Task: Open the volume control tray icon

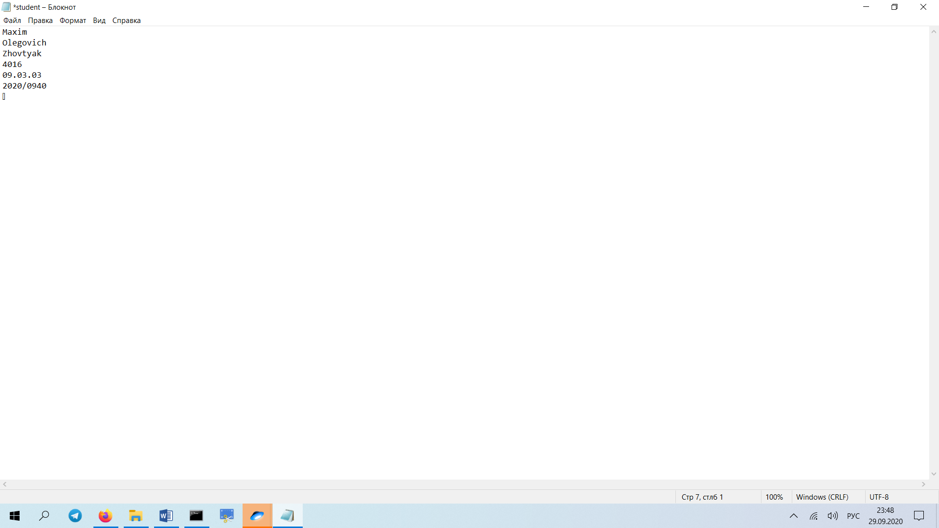Action: tap(832, 516)
